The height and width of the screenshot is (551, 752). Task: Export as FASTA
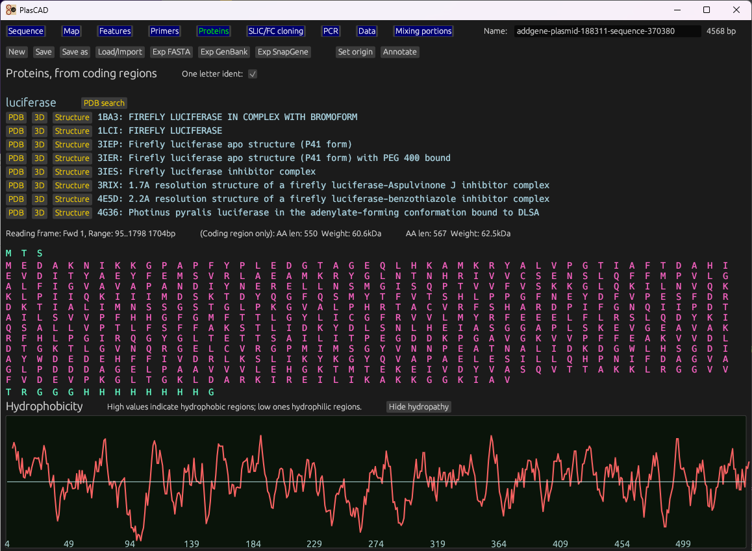click(x=171, y=52)
